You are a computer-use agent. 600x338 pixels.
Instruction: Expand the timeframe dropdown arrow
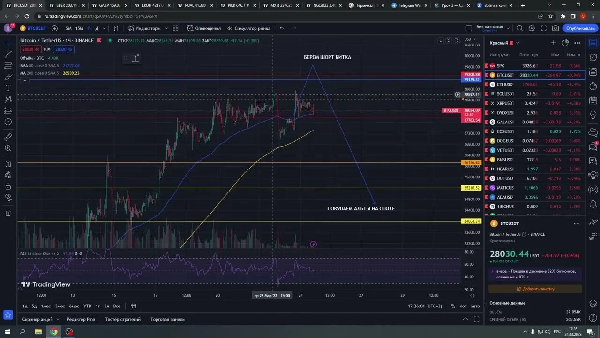[x=104, y=28]
